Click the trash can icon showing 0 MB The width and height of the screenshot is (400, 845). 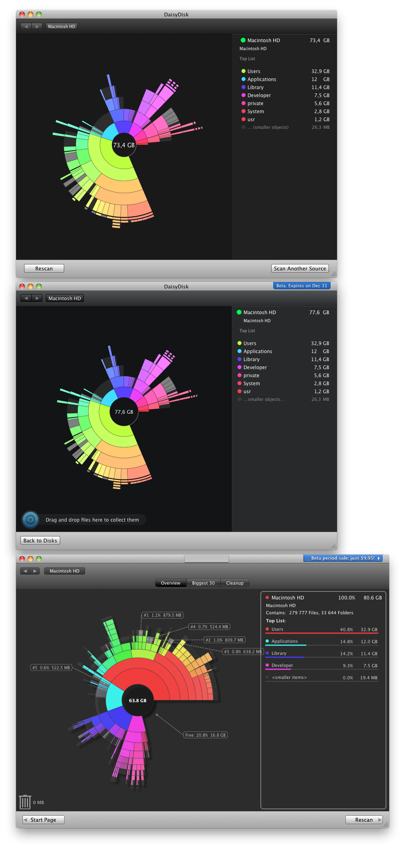pos(25,802)
